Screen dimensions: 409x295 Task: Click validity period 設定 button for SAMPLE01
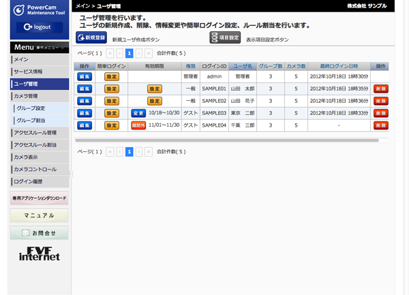(x=155, y=89)
